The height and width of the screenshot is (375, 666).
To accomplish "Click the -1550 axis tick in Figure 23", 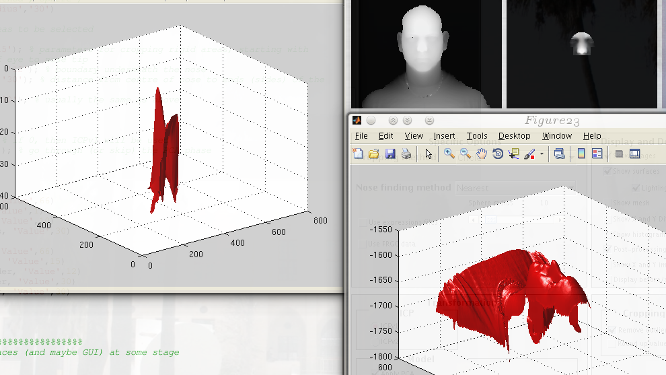I will coord(381,230).
